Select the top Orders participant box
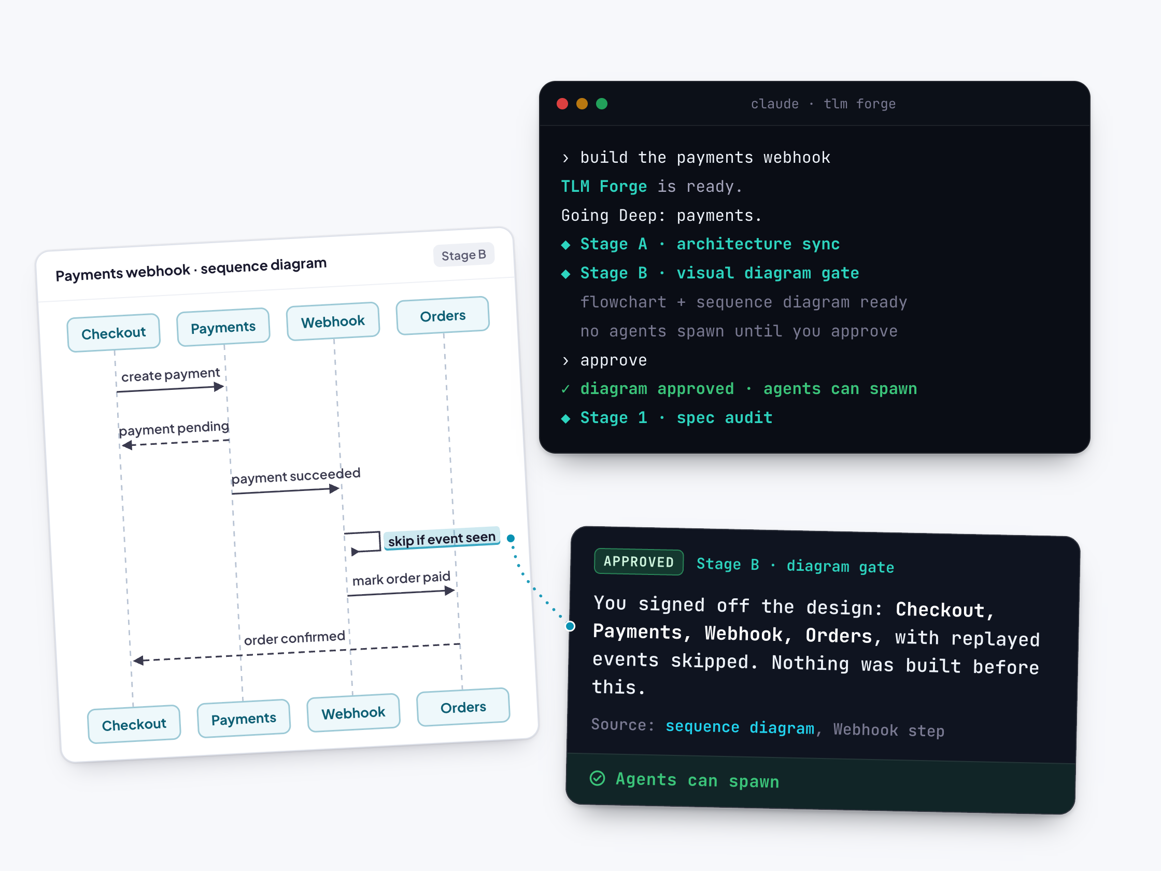Screen dimensions: 1161x871 click(x=443, y=316)
